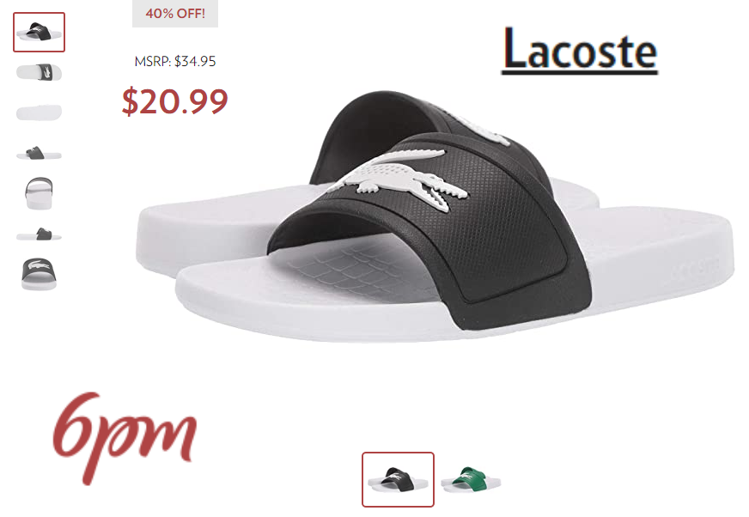Screen dimensions: 749x517
Task: Click the white crocodile logo on sandal
Action: coord(399,179)
